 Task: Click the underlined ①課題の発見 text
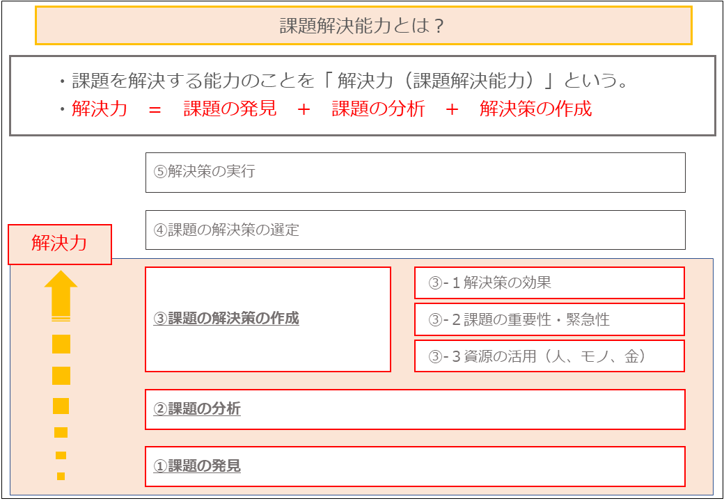[197, 466]
